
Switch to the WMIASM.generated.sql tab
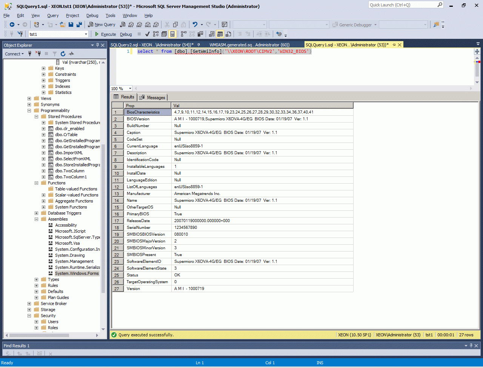point(249,44)
